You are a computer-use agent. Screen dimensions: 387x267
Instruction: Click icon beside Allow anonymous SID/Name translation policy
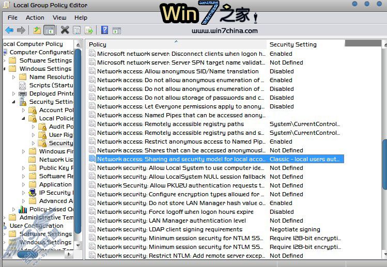[x=92, y=71]
